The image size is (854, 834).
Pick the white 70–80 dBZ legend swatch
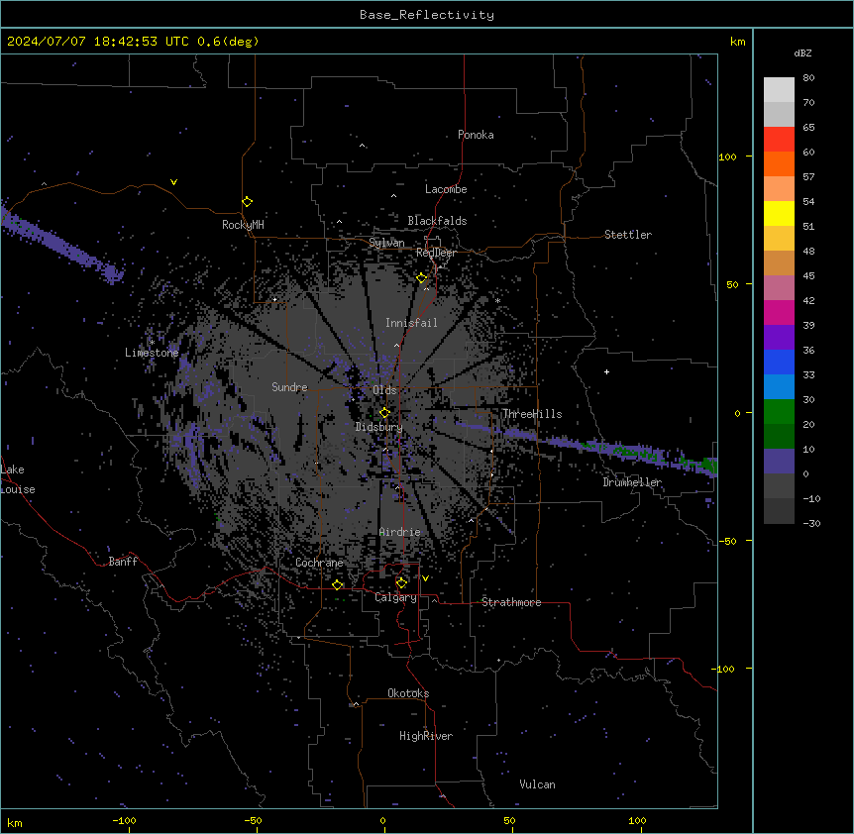779,90
